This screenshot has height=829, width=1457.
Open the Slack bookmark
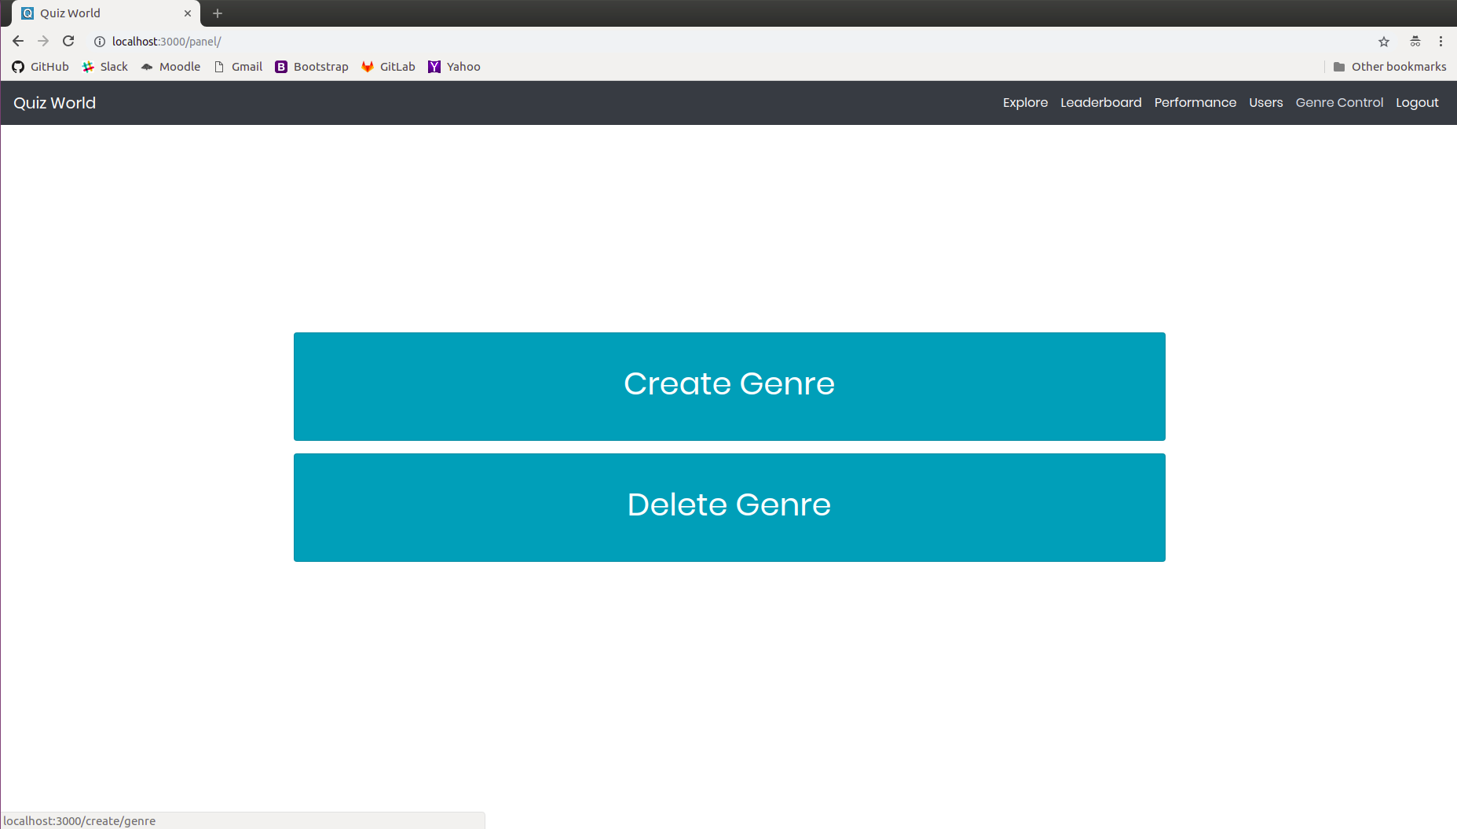pos(105,67)
